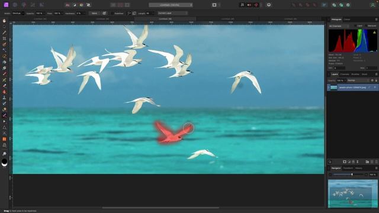Open the Histogram panel options menu
The height and width of the screenshot is (213, 379).
376,20
